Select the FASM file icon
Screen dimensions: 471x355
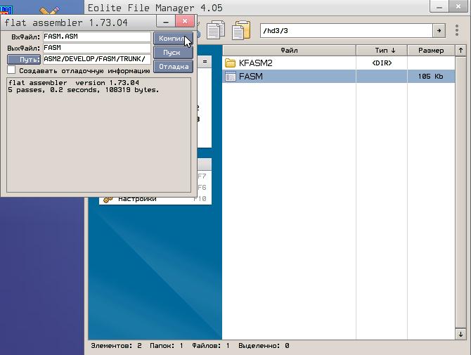click(230, 76)
